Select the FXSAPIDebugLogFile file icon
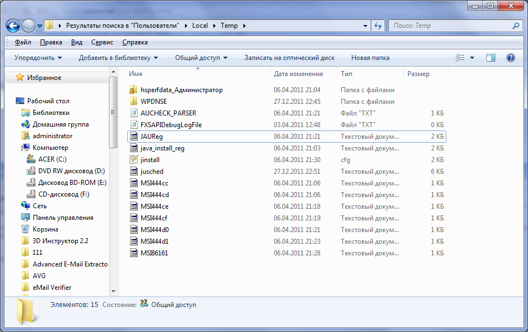The image size is (528, 332). click(134, 125)
